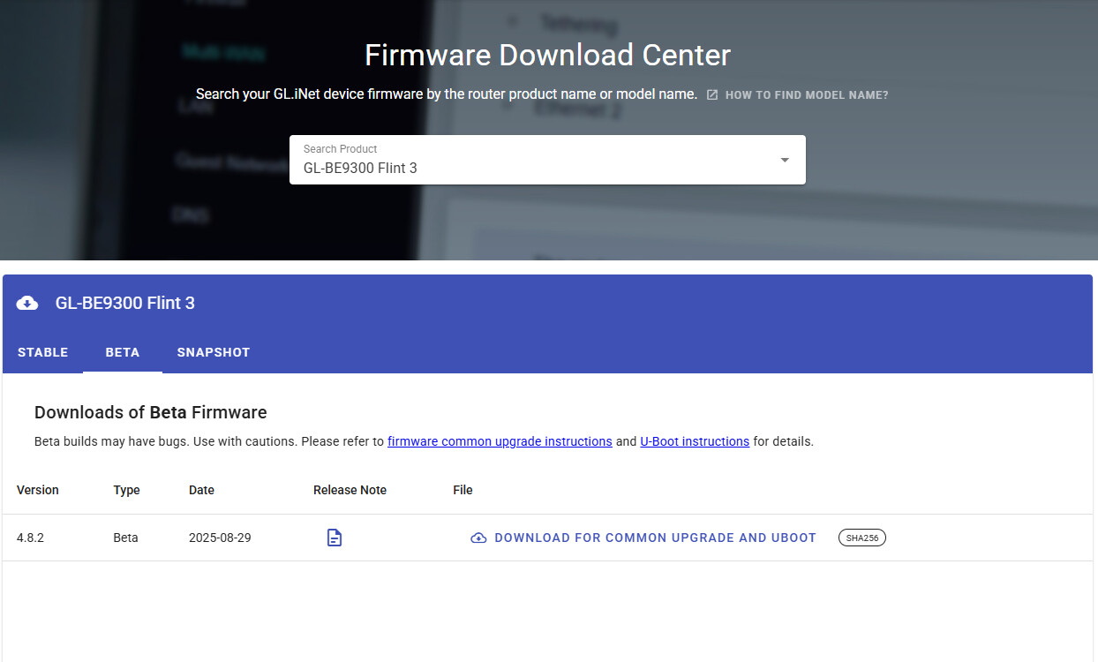Select the 4.8.2 version cell
The height and width of the screenshot is (662, 1098).
pos(30,538)
